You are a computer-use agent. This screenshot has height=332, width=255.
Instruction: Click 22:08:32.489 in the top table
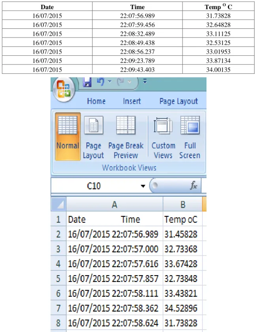(x=137, y=34)
